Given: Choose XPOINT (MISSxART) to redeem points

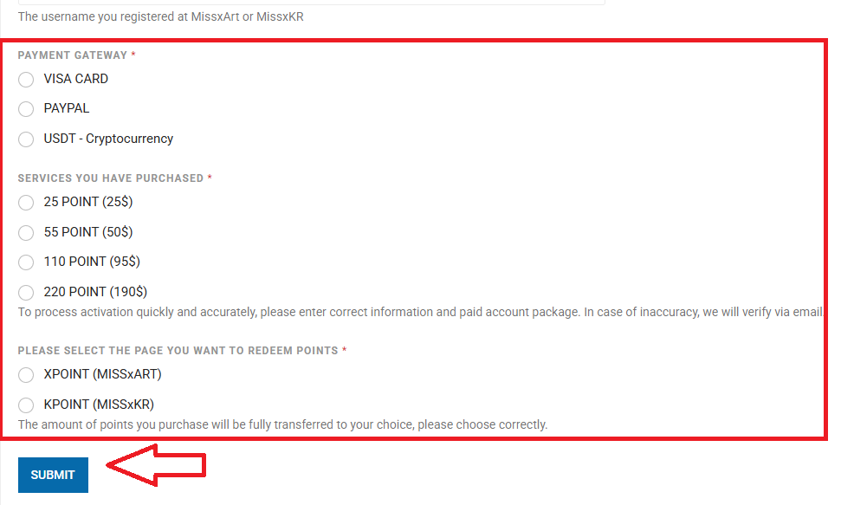Looking at the screenshot, I should tap(26, 375).
